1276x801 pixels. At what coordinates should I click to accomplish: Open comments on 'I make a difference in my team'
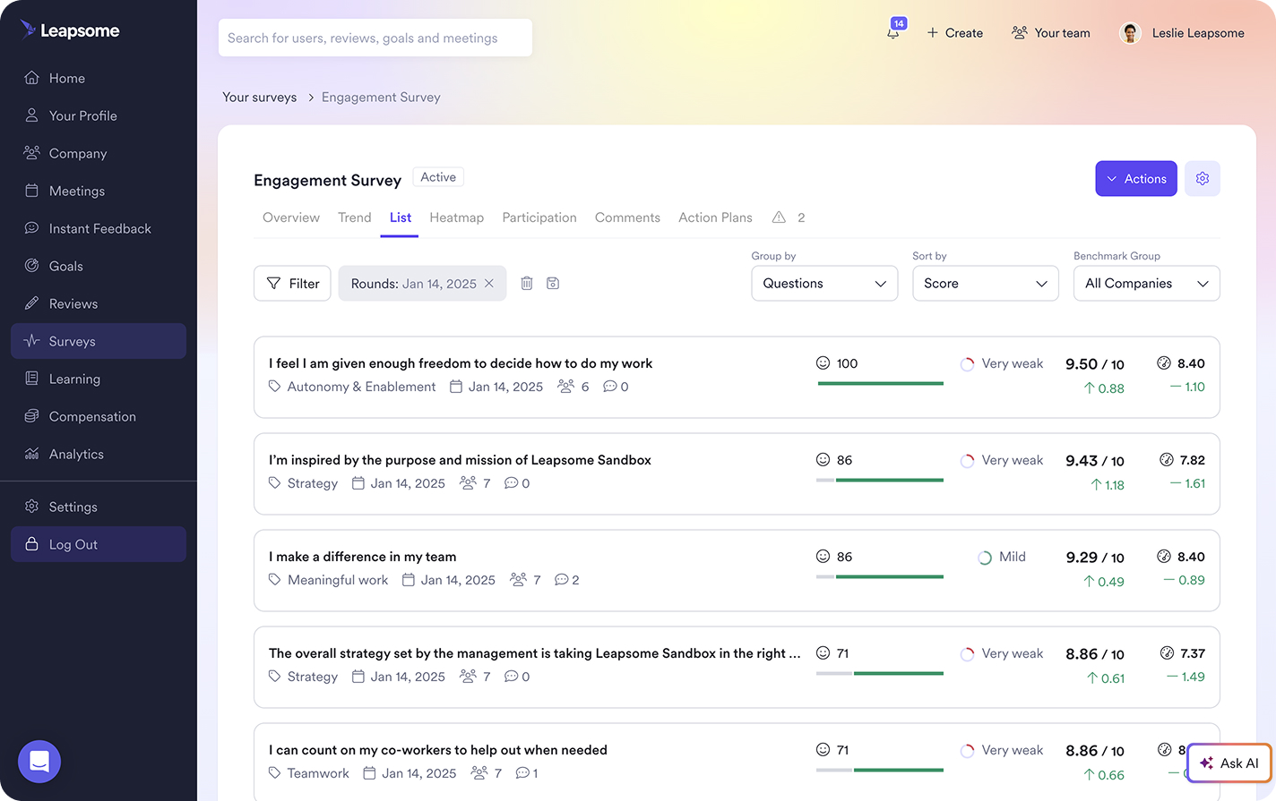[x=566, y=579]
